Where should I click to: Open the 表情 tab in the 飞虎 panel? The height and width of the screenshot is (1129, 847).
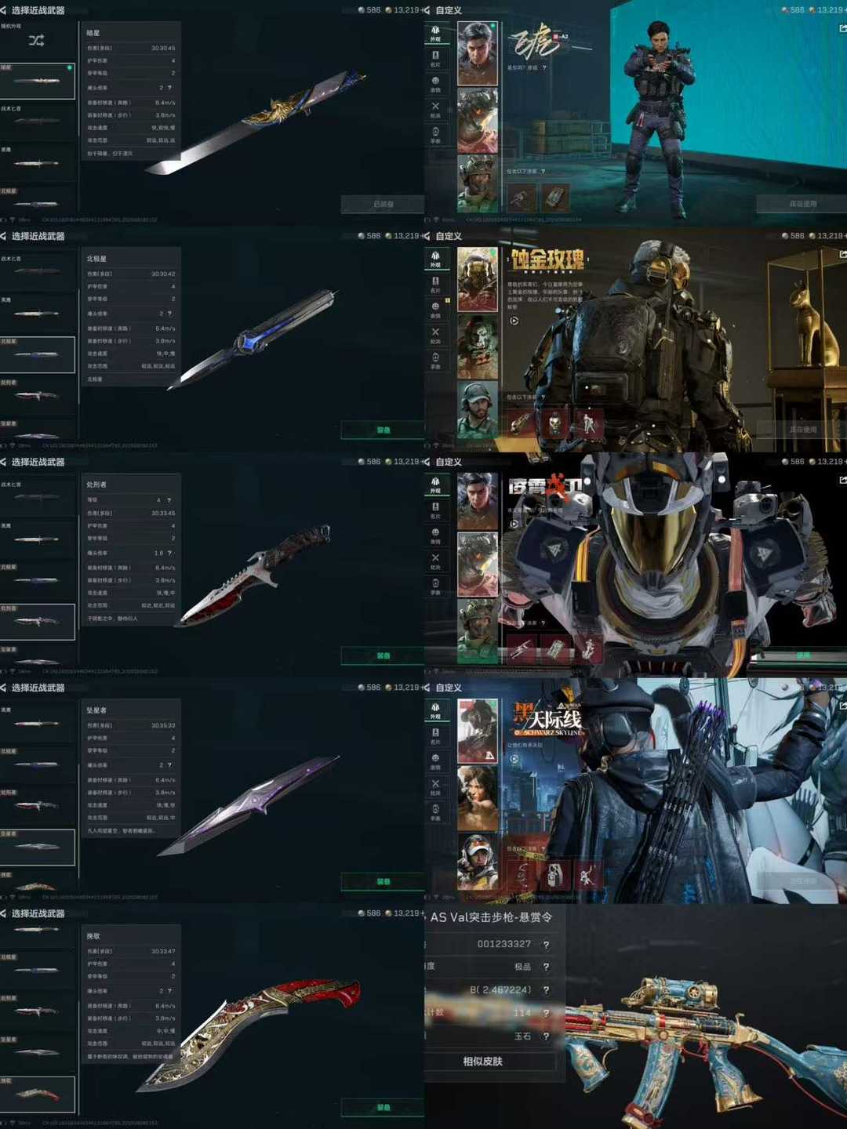[435, 84]
